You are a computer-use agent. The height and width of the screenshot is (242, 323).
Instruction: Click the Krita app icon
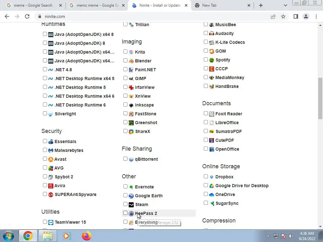coord(131,52)
